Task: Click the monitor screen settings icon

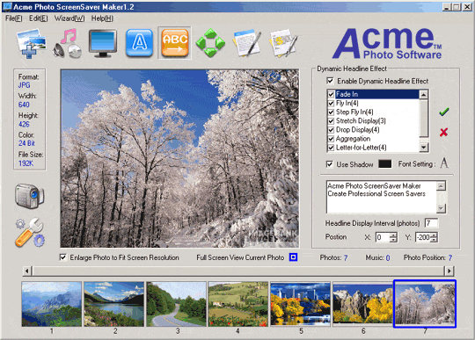Action: pos(103,43)
